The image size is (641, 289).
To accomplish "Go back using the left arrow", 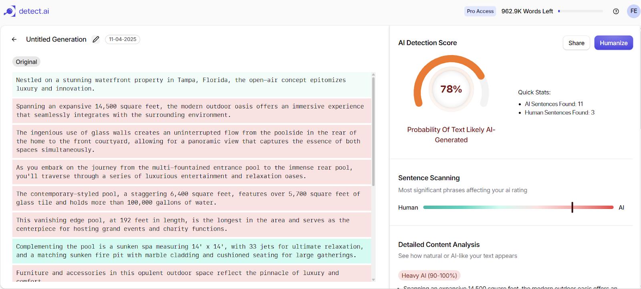I will (14, 39).
